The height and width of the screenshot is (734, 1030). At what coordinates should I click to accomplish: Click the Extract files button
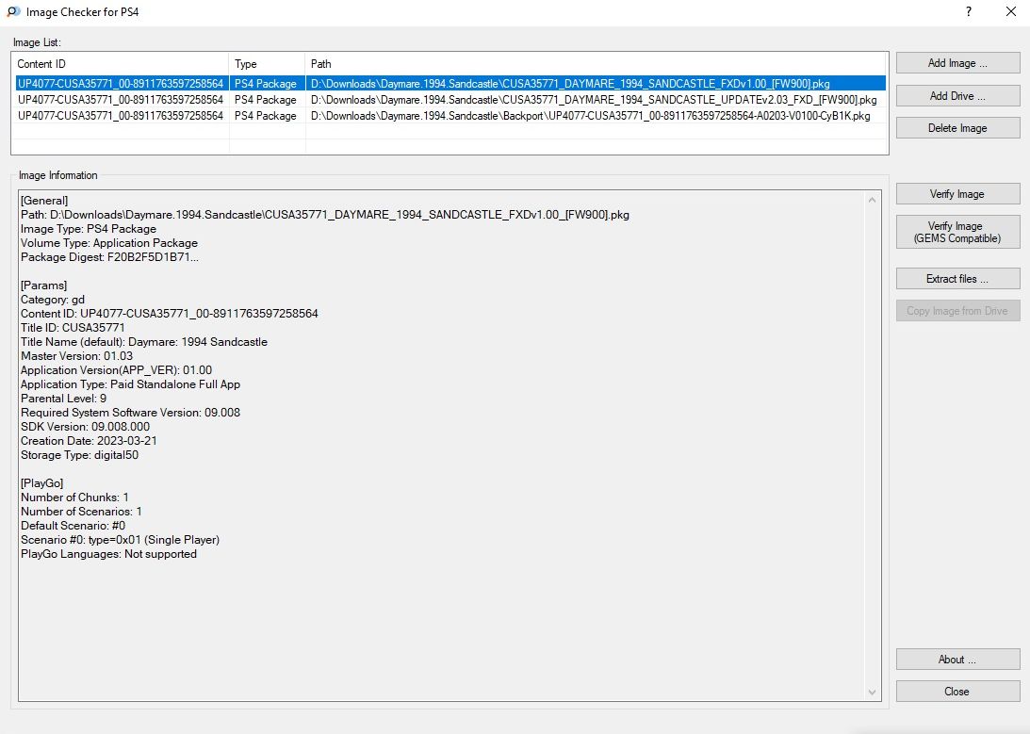(x=957, y=278)
